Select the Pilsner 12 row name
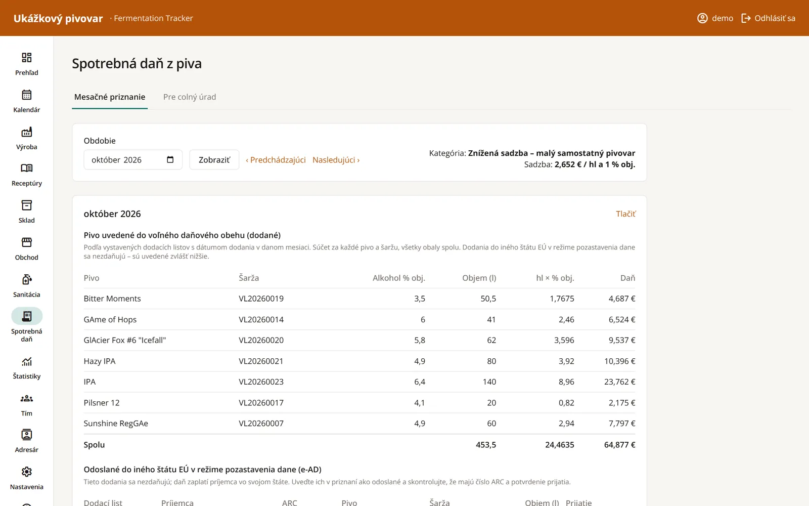The image size is (809, 506). point(102,403)
